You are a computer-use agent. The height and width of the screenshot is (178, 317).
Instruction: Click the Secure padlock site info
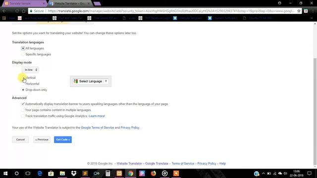(x=37, y=11)
